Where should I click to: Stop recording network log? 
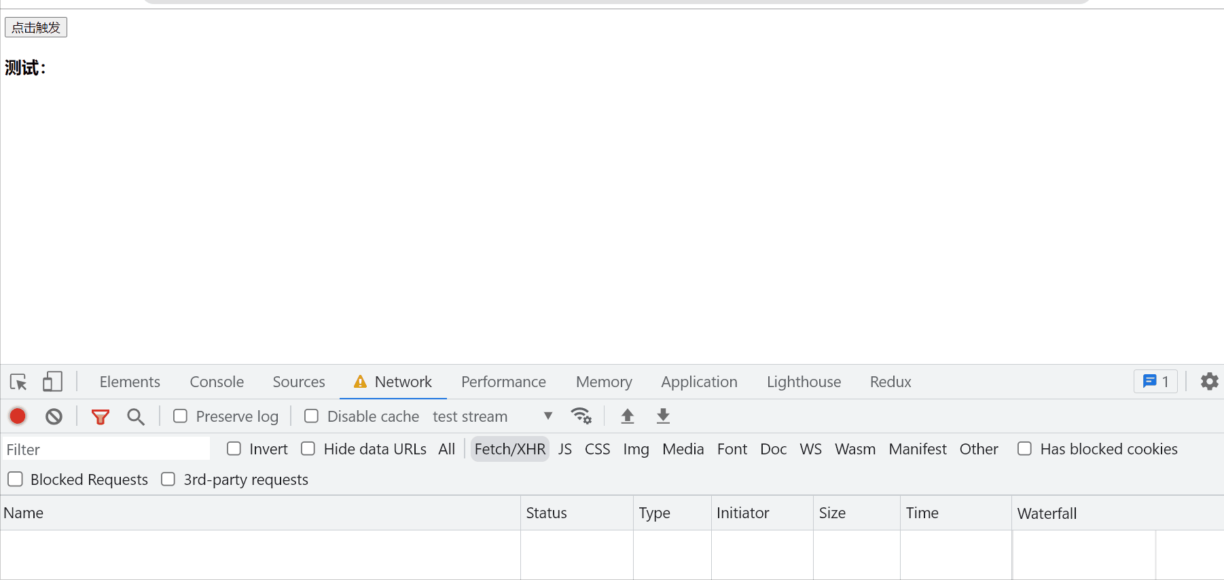pos(18,416)
